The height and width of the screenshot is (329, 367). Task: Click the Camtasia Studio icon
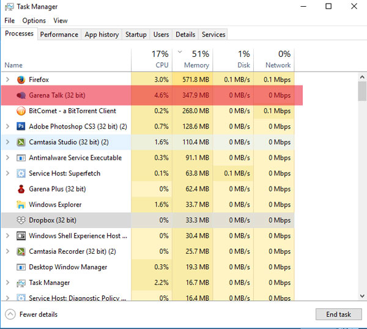pyautogui.click(x=21, y=142)
